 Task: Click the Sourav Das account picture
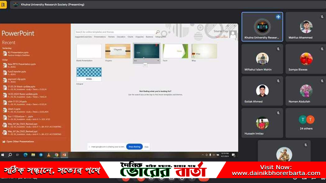coord(233,34)
